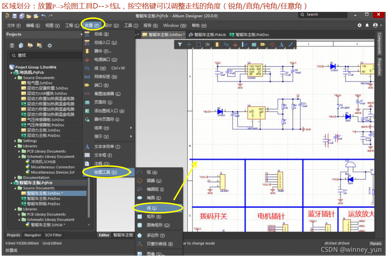The height and width of the screenshot is (257, 387).
Task: Expand the Documentation folder in the project tree
Action: click(15, 178)
